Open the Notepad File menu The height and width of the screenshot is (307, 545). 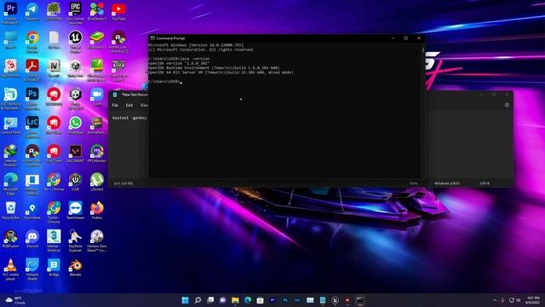click(115, 105)
